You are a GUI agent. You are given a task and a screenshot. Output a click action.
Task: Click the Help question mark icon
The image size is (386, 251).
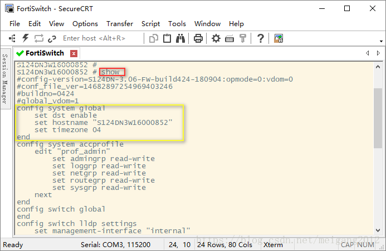[x=261, y=38]
